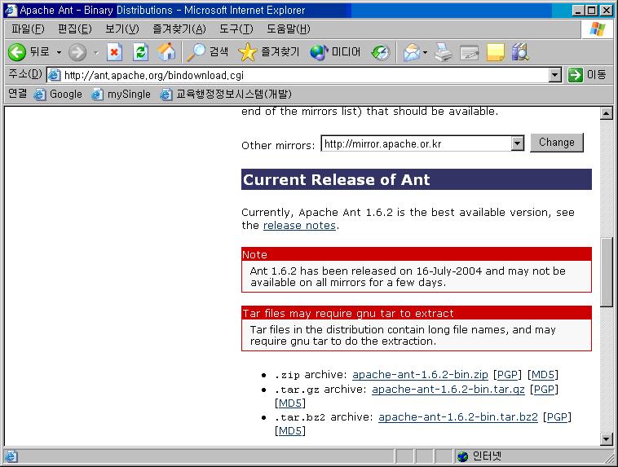Open the Media (미디어) globe icon
The image size is (618, 467).
[319, 52]
